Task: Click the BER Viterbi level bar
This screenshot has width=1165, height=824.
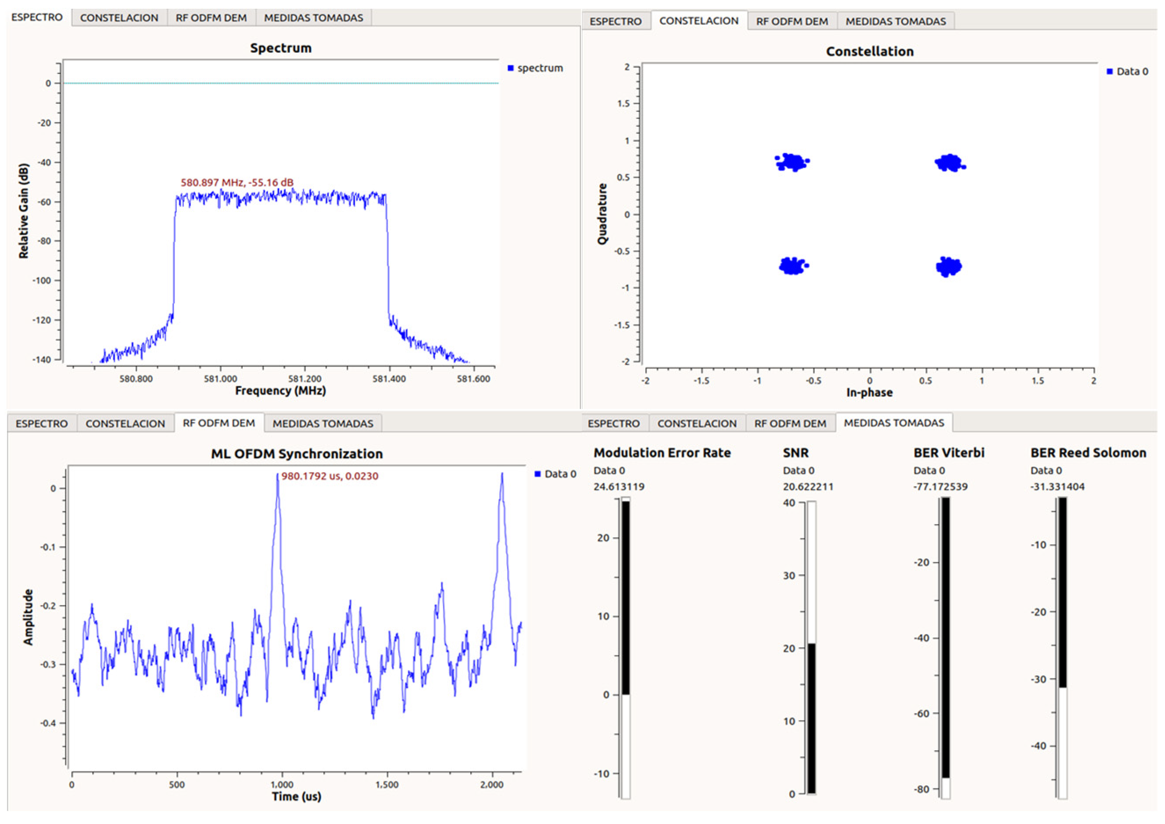Action: click(x=945, y=647)
